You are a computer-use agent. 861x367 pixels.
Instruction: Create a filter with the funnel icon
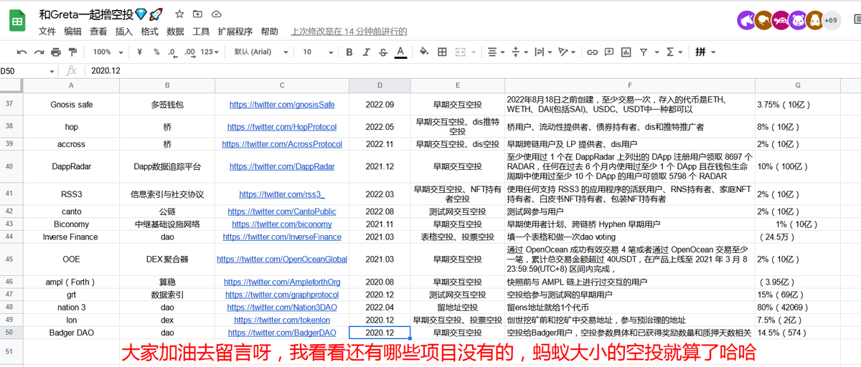point(644,52)
